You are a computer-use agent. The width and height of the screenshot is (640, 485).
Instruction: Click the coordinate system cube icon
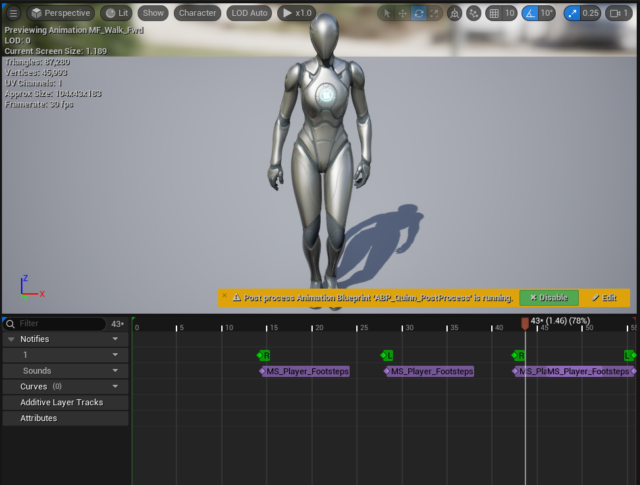(x=454, y=13)
